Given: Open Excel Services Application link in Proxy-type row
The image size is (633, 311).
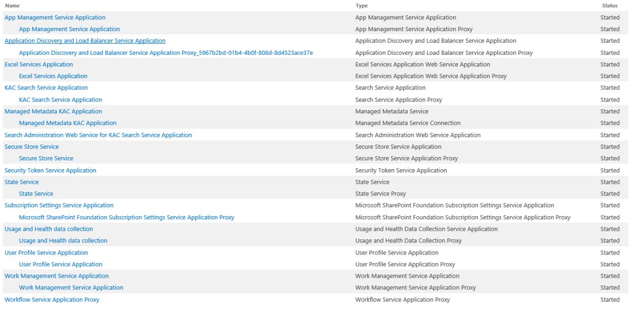Looking at the screenshot, I should tap(53, 76).
